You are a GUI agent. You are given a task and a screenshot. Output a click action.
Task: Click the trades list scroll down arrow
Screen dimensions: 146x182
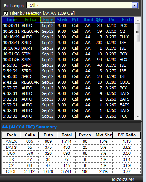pyautogui.click(x=138, y=117)
